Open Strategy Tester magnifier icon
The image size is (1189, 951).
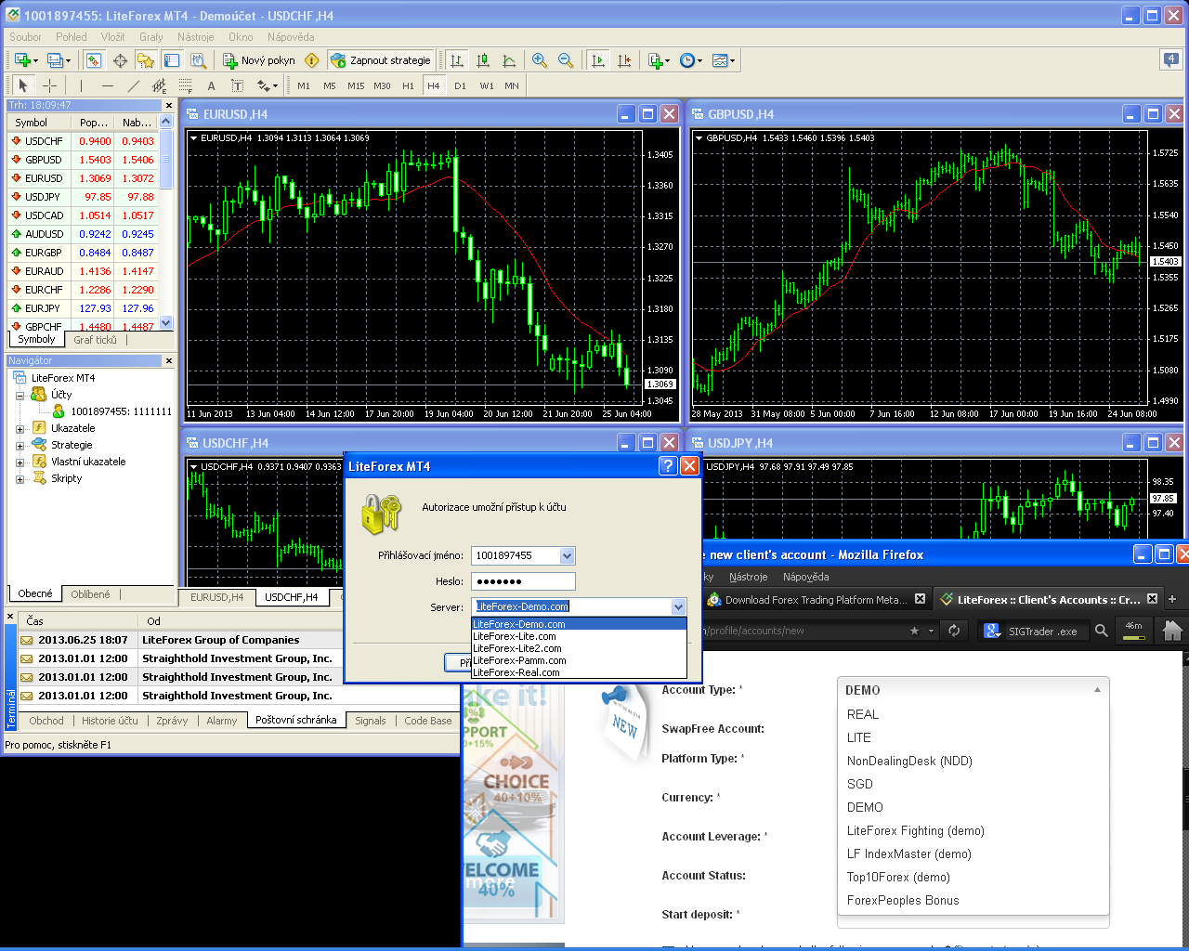tap(198, 60)
